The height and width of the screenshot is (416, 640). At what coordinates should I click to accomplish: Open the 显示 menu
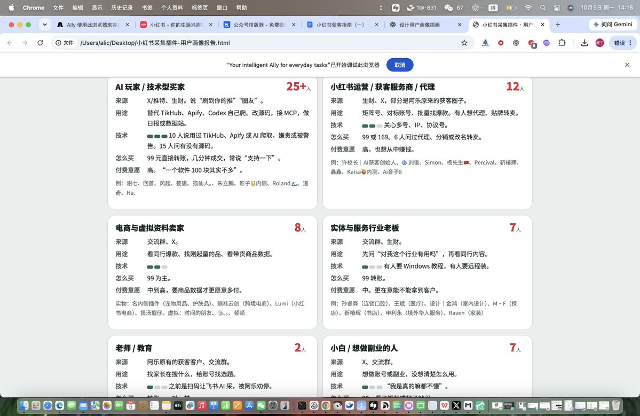tap(97, 7)
